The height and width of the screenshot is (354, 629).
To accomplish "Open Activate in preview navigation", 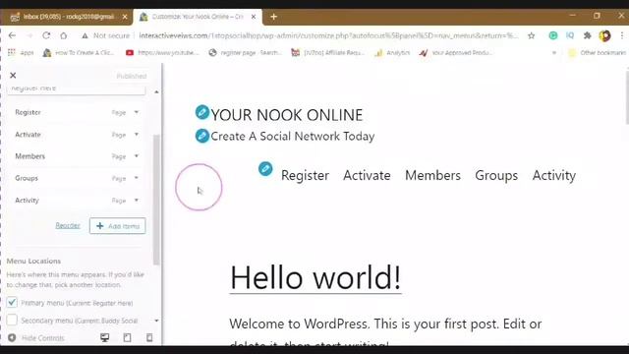I will (x=367, y=175).
